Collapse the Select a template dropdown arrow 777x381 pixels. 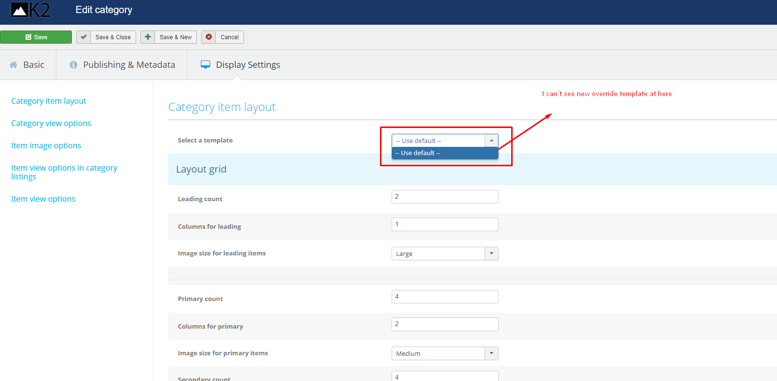pos(491,141)
